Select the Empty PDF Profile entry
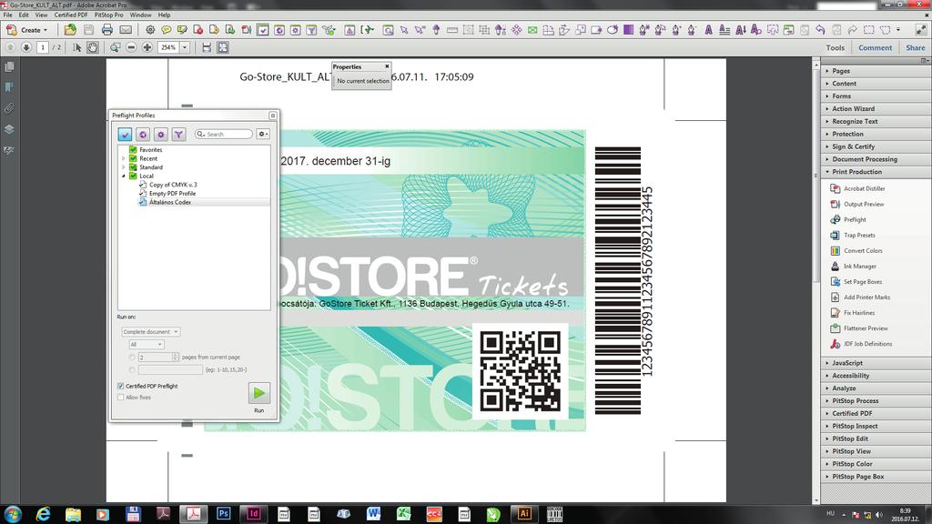Image resolution: width=932 pixels, height=524 pixels. 172,193
